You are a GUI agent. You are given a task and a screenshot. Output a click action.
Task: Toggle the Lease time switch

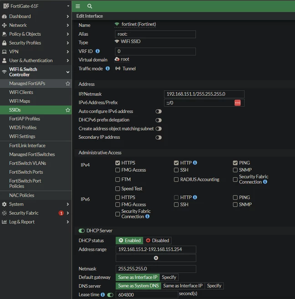[x=110, y=295]
